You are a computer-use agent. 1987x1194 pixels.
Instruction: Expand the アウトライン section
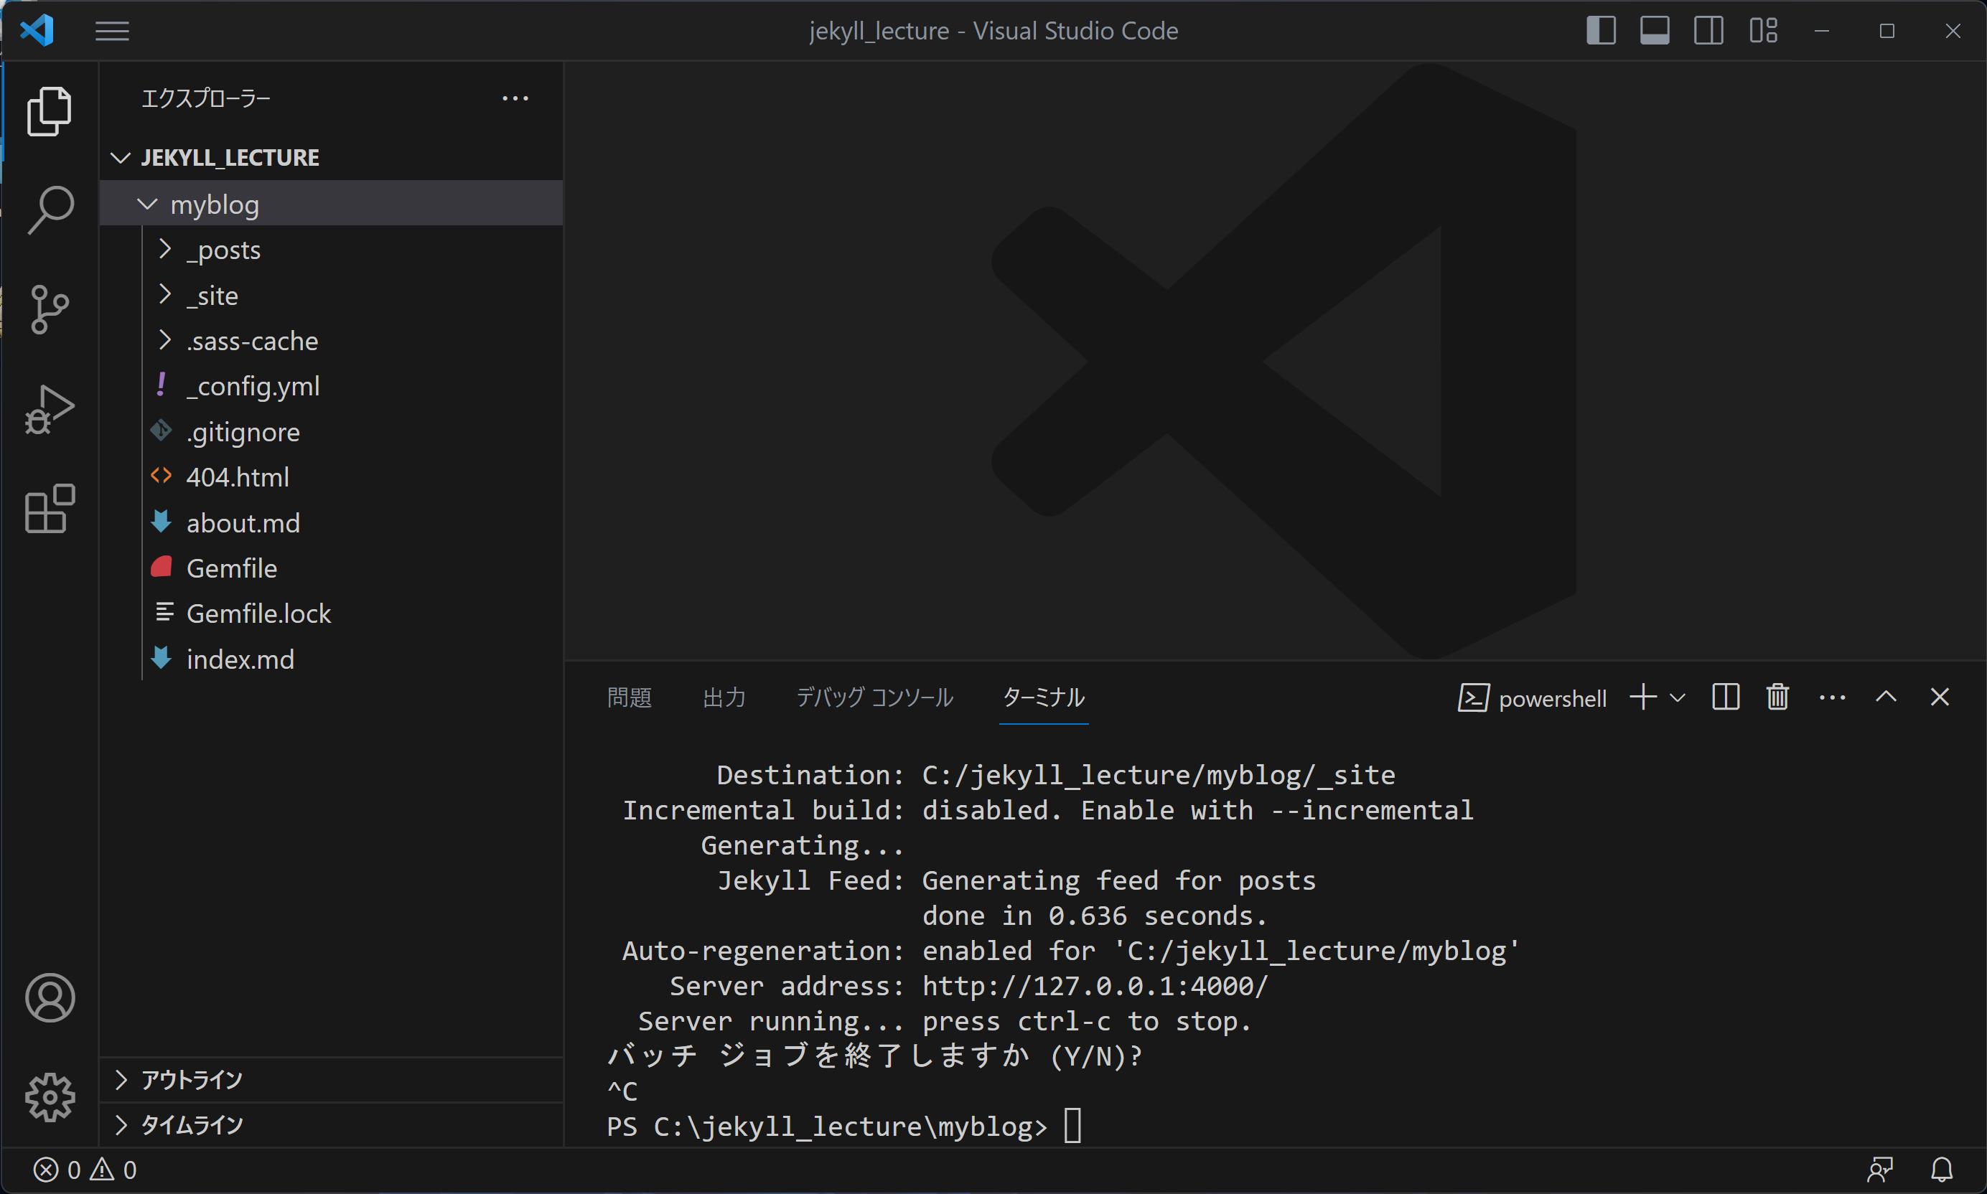point(330,1080)
